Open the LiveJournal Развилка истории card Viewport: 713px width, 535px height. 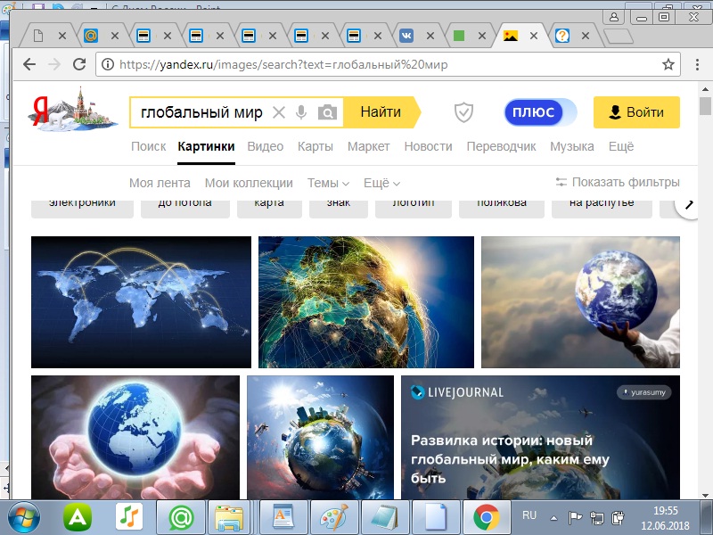pos(540,437)
